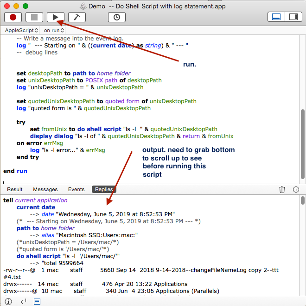Click the script file icon in the title bar
The image size is (306, 306).
83,6
